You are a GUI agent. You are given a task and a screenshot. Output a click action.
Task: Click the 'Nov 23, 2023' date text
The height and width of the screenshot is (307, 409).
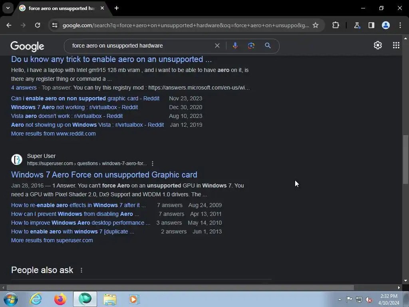click(185, 98)
